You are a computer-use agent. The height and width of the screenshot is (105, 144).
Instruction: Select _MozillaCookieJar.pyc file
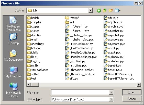pyautogui.click(x=81, y=57)
